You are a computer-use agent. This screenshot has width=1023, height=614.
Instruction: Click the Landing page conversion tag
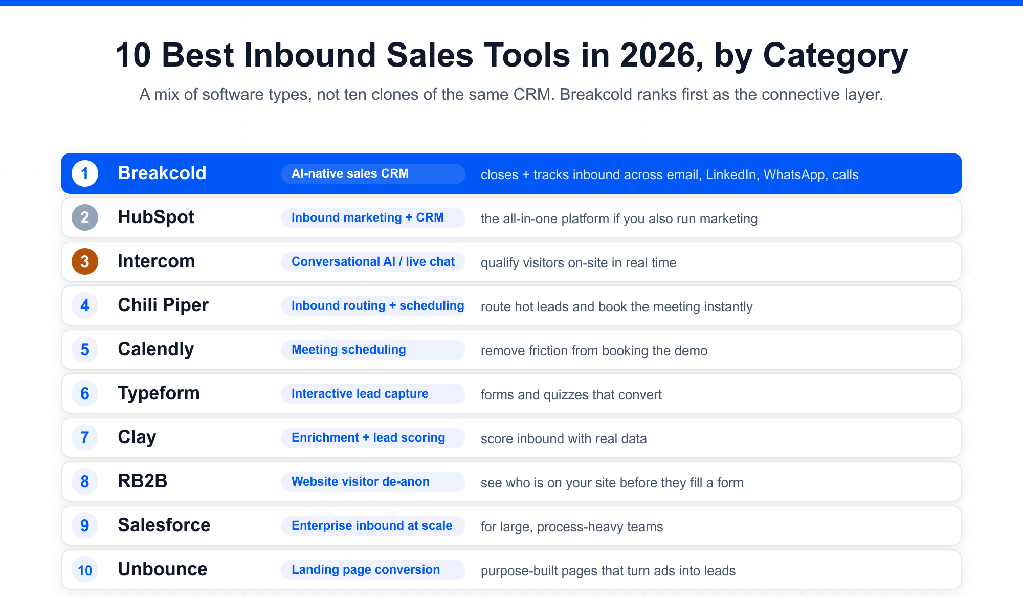coord(373,569)
